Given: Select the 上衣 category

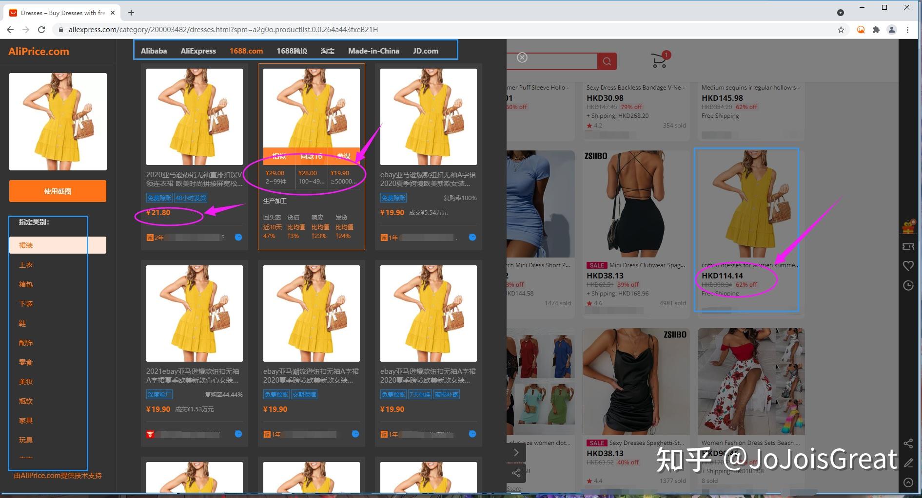Looking at the screenshot, I should tap(26, 265).
